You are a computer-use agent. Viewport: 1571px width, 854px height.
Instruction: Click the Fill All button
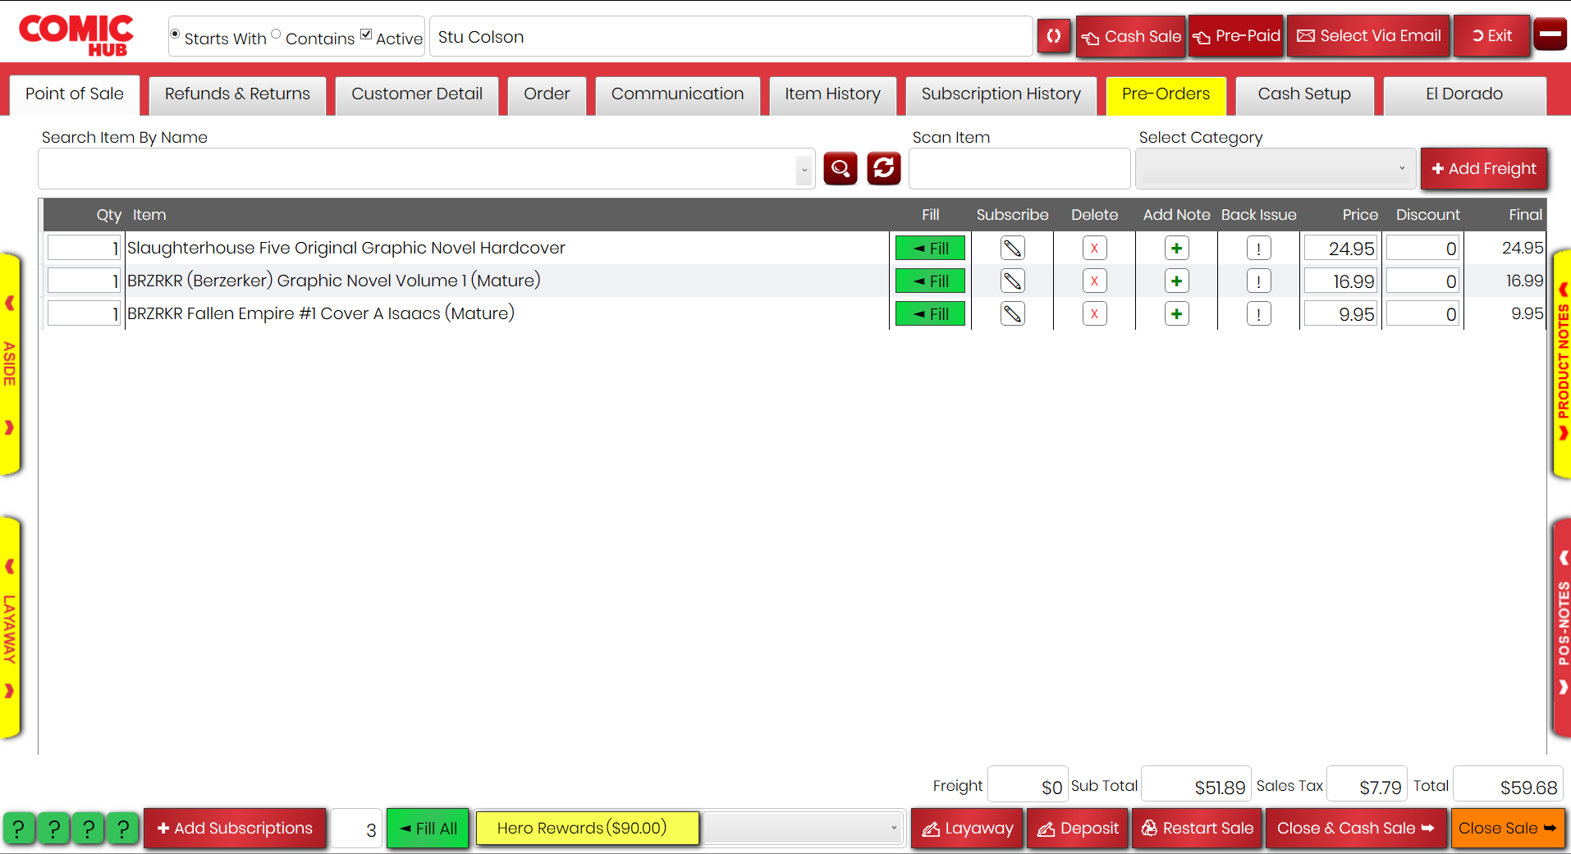click(428, 829)
